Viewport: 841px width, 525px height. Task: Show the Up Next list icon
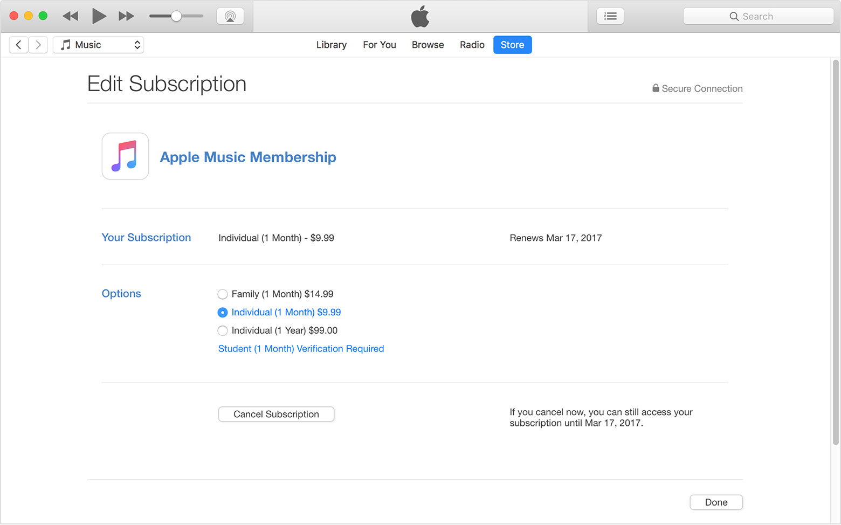610,16
